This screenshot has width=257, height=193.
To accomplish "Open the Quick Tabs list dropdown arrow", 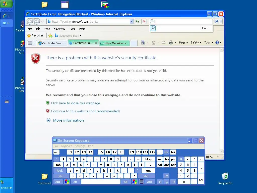I will 35,43.
